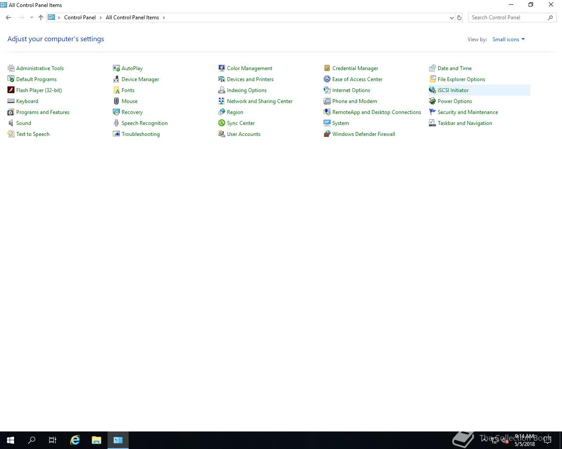This screenshot has width=562, height=449.
Task: Click the RemoteApp and Desktop Connections link
Action: (x=376, y=112)
